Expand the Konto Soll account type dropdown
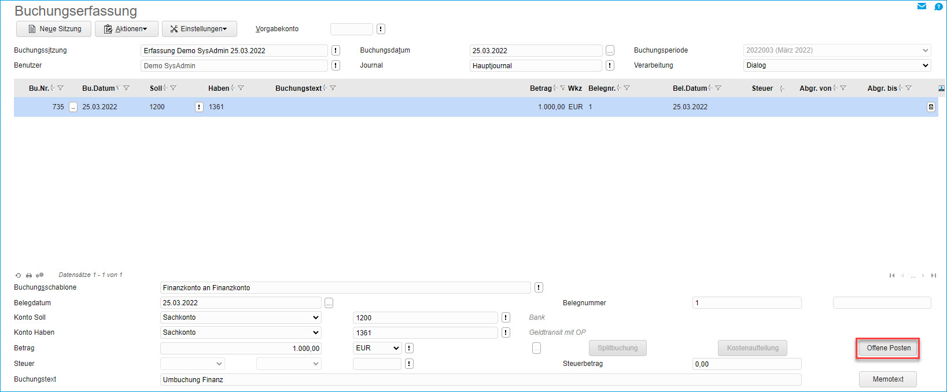Screen dimensions: 947x392 (x=241, y=317)
